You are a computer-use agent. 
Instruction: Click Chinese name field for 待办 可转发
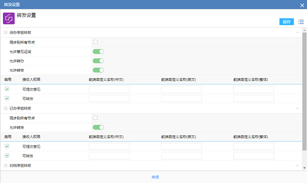click(109, 98)
